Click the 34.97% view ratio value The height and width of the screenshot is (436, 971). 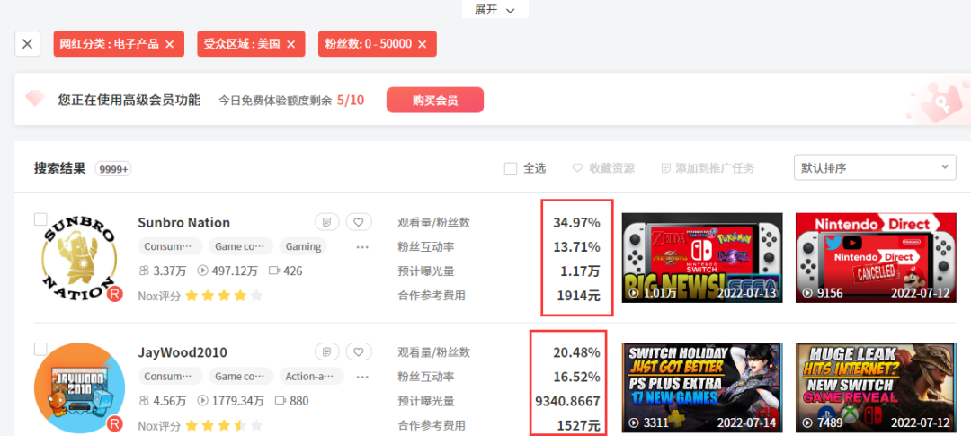576,222
